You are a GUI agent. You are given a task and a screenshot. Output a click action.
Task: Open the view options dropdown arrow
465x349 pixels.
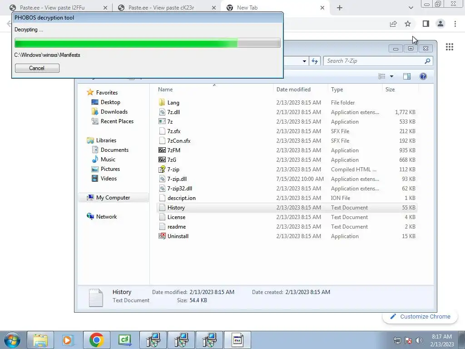pos(391,76)
